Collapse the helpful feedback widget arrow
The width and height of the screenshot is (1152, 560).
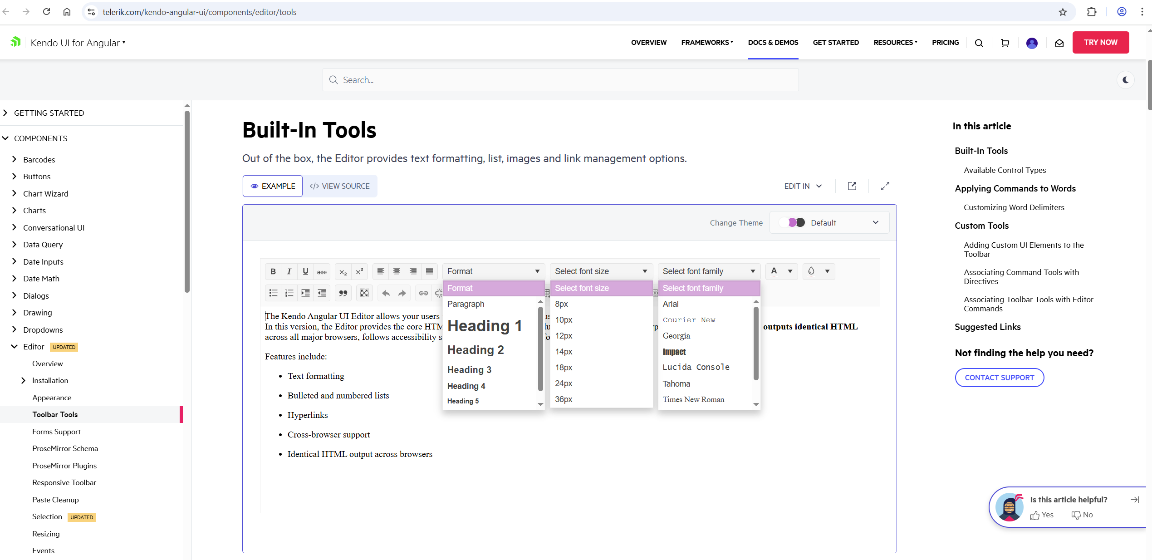click(x=1134, y=500)
